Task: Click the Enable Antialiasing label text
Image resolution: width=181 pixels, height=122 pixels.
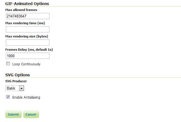Action: point(26,97)
